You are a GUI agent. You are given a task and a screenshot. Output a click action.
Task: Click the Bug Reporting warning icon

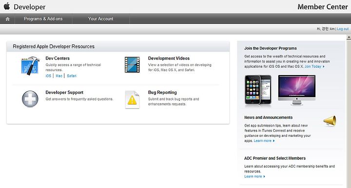pos(132,100)
